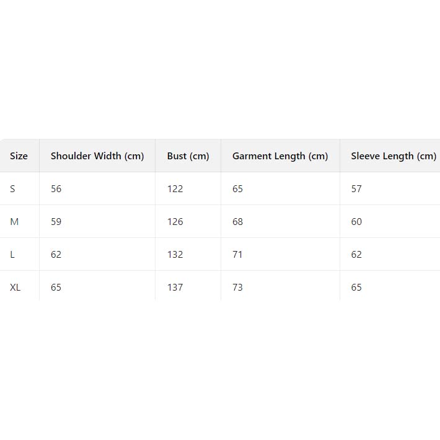The width and height of the screenshot is (440, 440).
Task: Click garment length value 71
Action: click(237, 255)
